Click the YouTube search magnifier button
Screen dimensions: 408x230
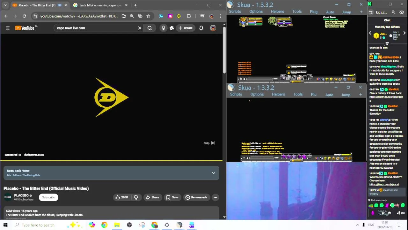coord(149,28)
